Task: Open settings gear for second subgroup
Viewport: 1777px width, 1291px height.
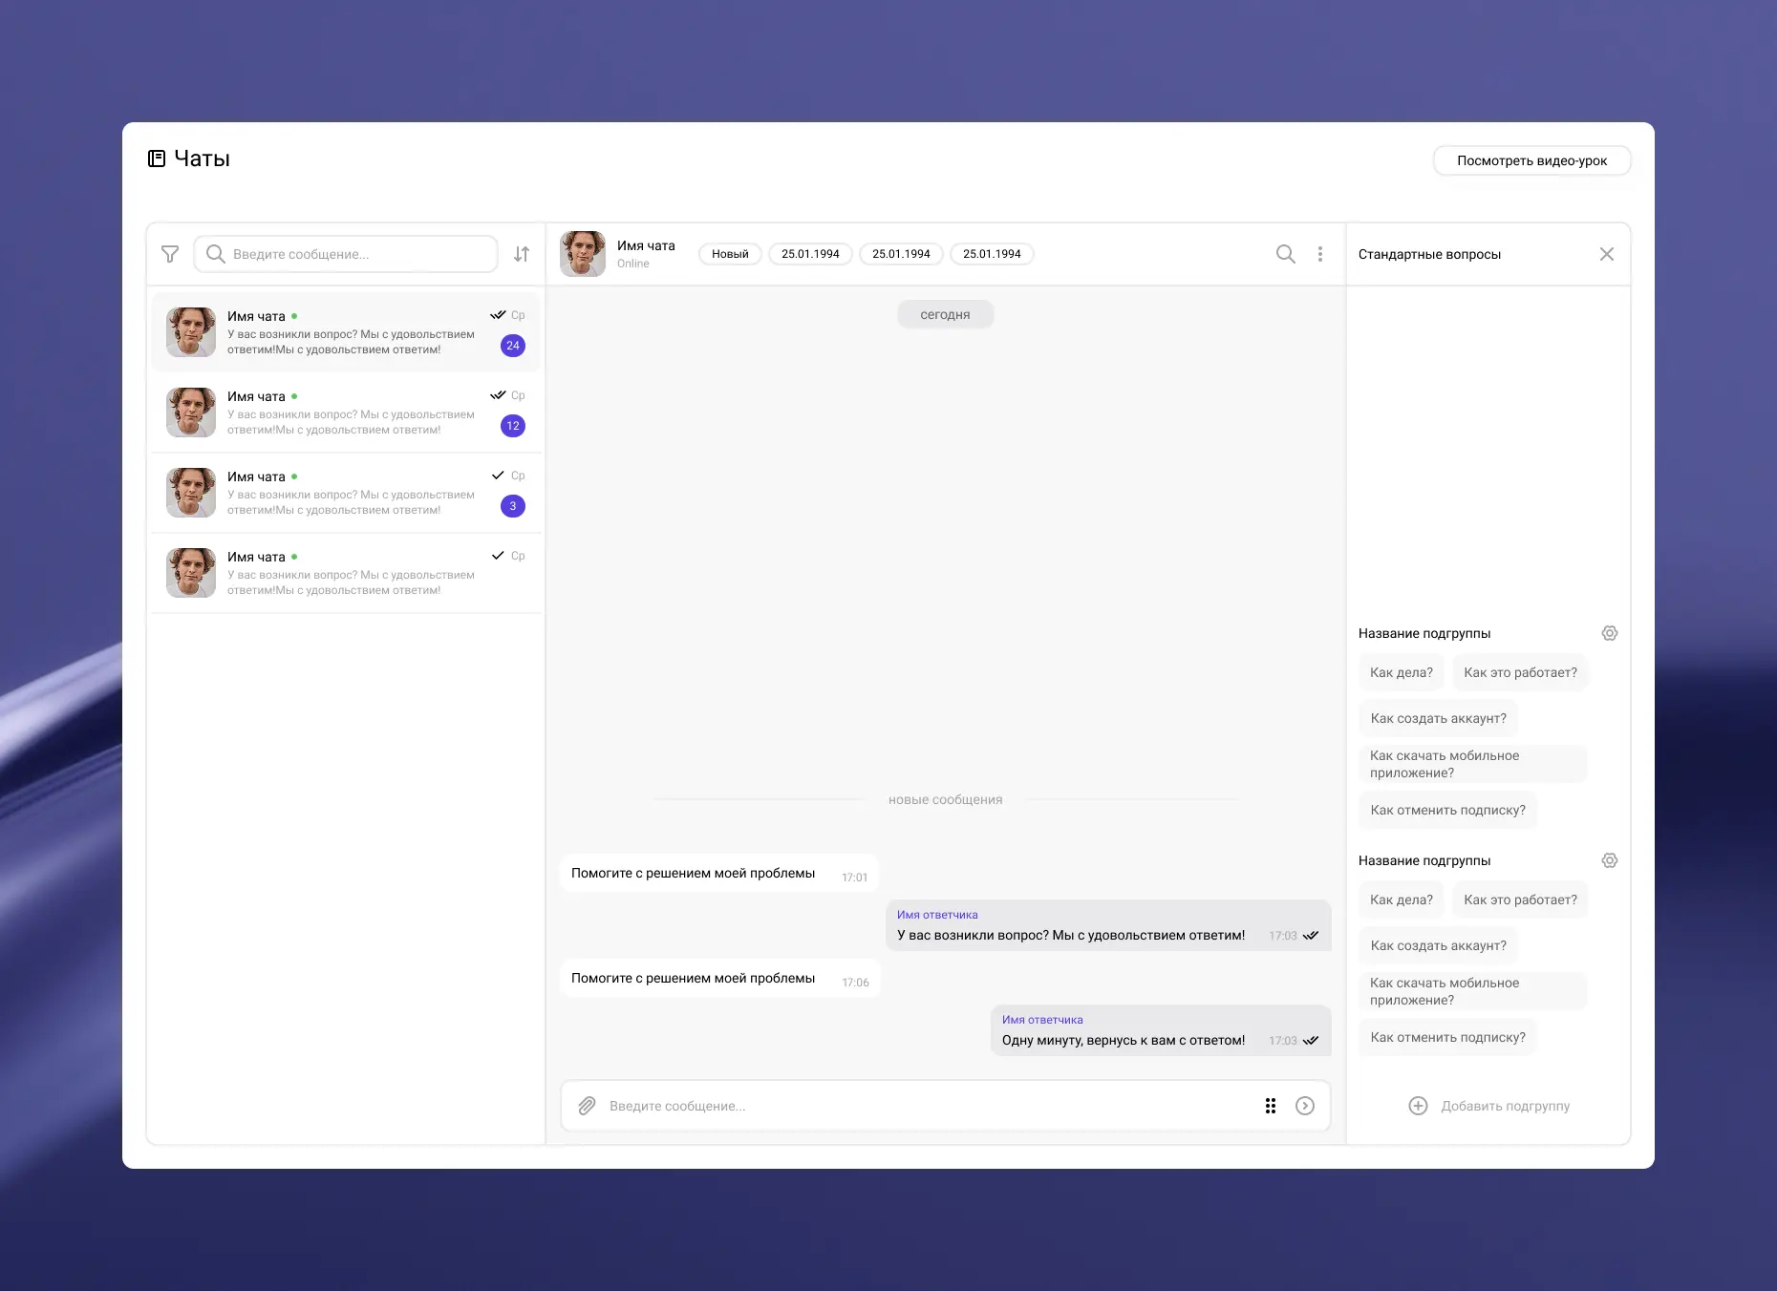Action: pyautogui.click(x=1610, y=860)
